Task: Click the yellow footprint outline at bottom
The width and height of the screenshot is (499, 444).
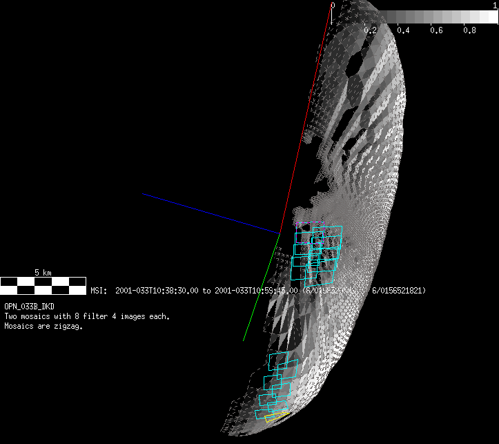Action: point(276,416)
